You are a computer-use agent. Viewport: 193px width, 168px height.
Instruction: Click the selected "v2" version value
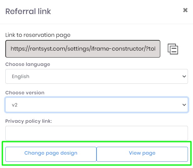[x=15, y=105]
